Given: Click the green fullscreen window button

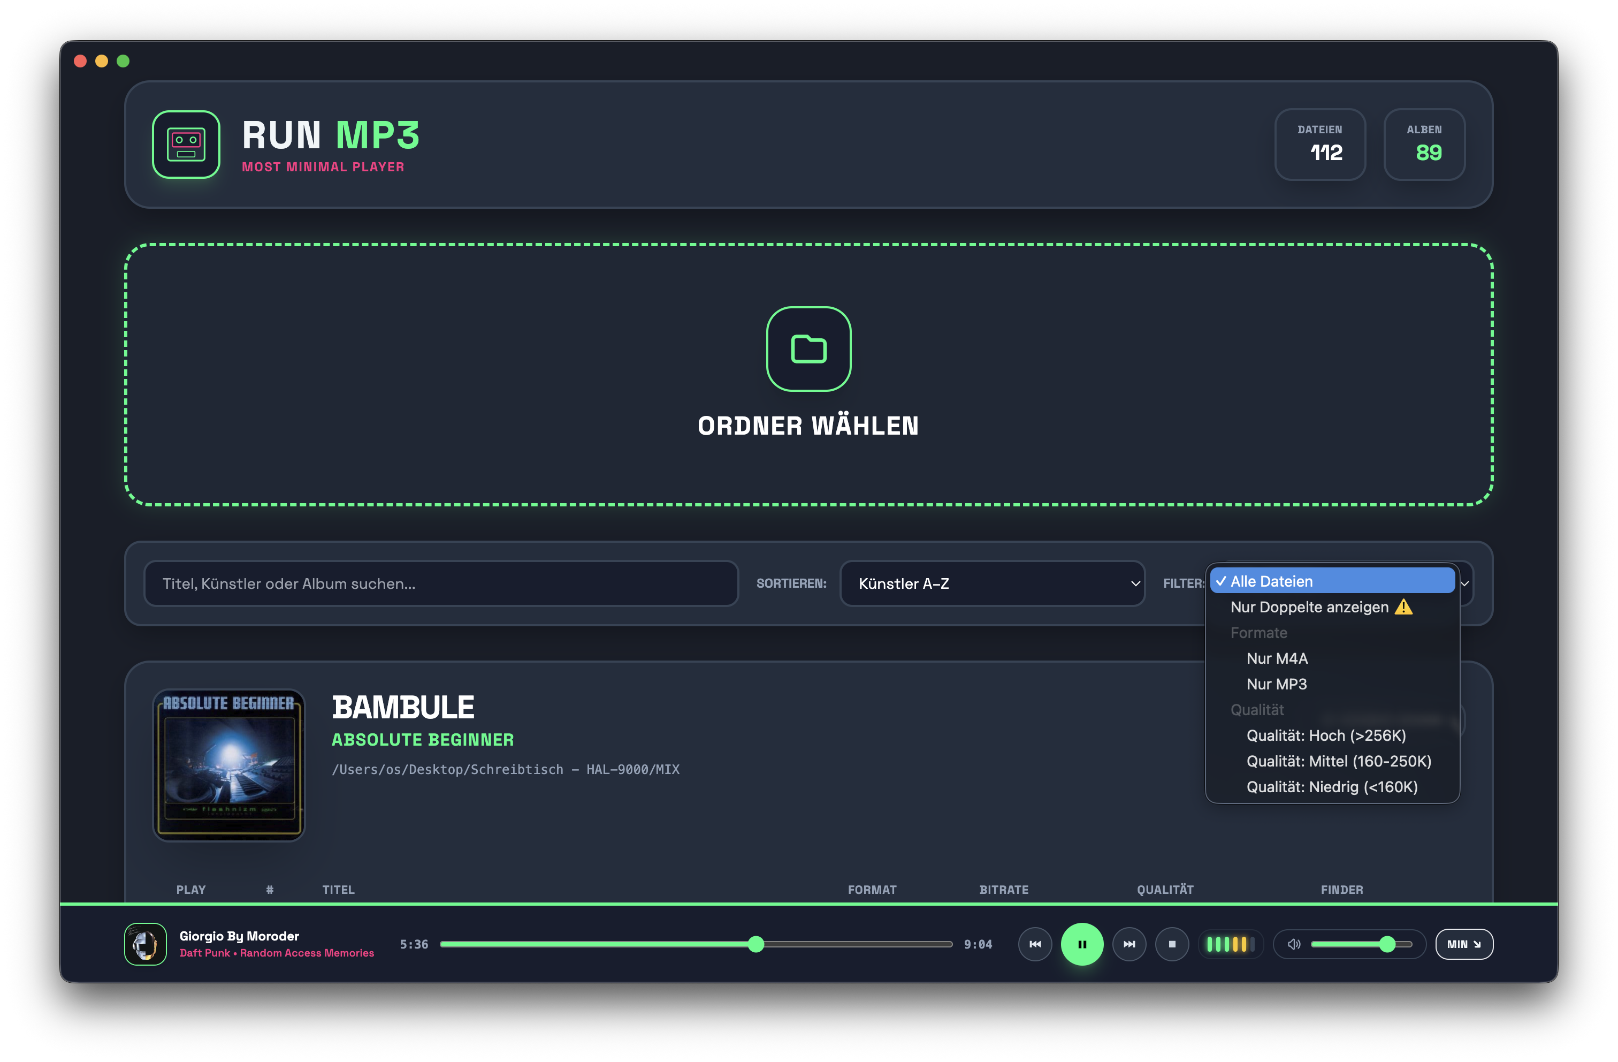Looking at the screenshot, I should click(123, 61).
